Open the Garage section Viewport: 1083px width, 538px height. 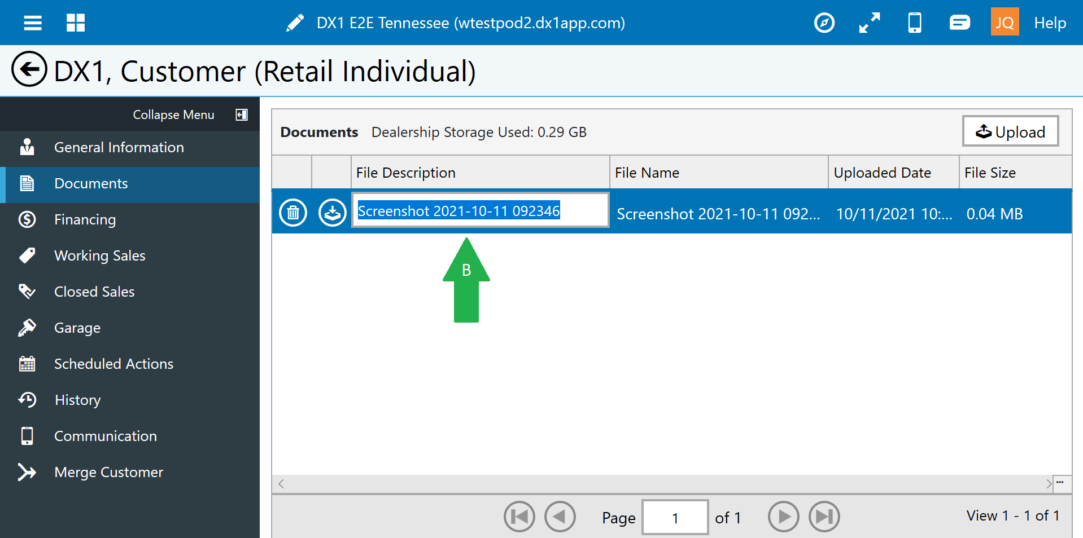130,328
